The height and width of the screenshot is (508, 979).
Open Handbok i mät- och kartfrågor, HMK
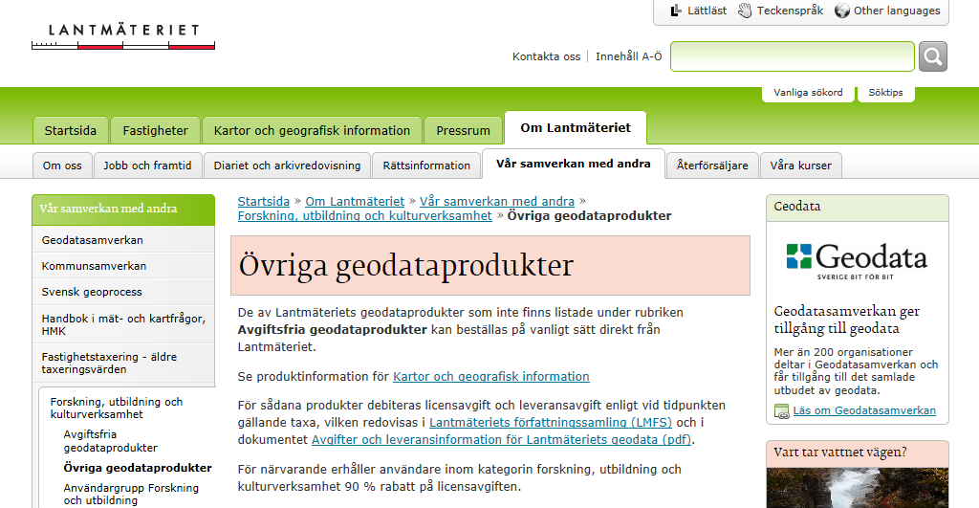(123, 325)
